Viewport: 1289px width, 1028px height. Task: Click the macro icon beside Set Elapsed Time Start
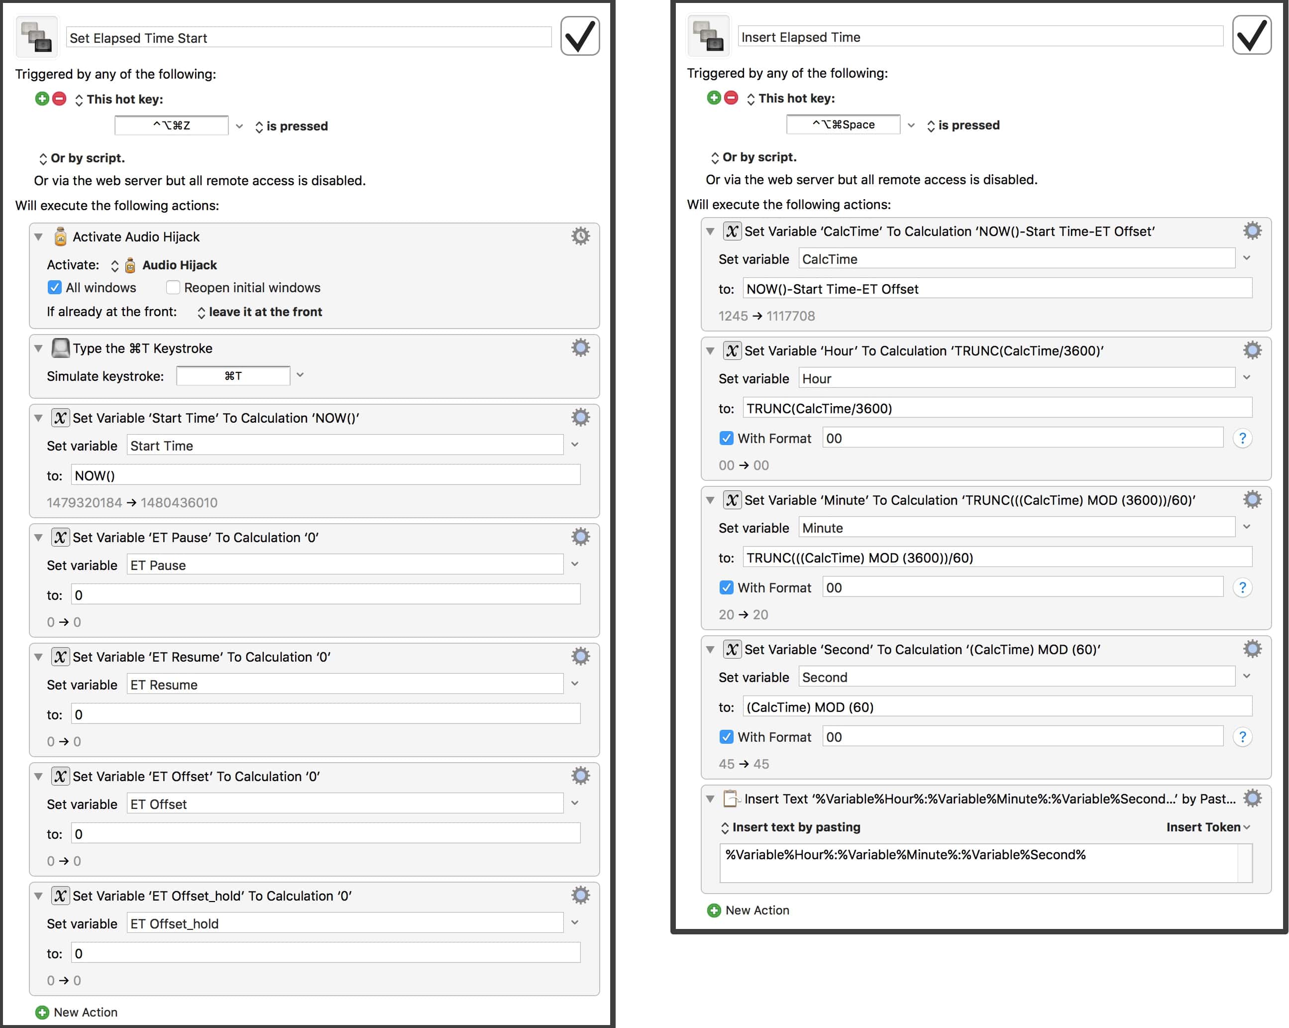pyautogui.click(x=37, y=37)
